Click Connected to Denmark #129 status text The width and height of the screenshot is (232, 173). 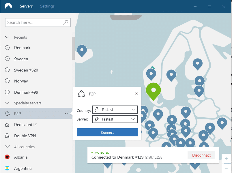(117, 157)
